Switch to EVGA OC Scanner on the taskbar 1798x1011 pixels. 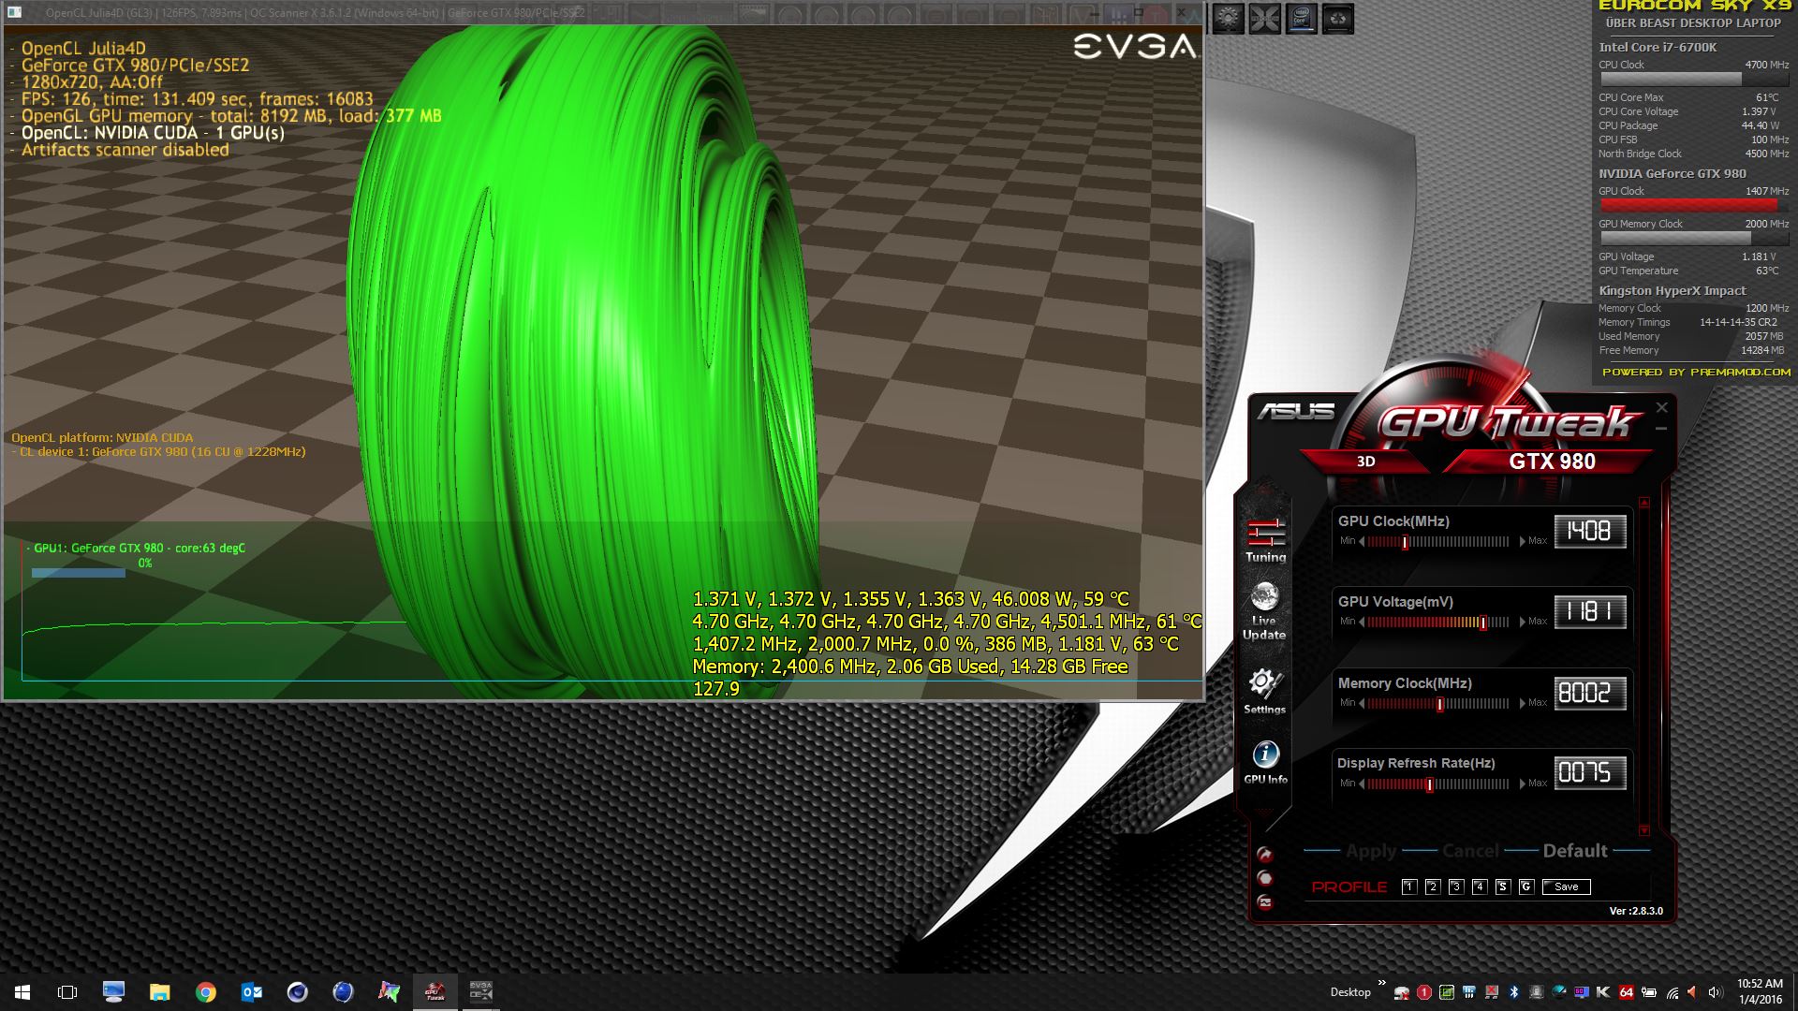click(x=481, y=992)
